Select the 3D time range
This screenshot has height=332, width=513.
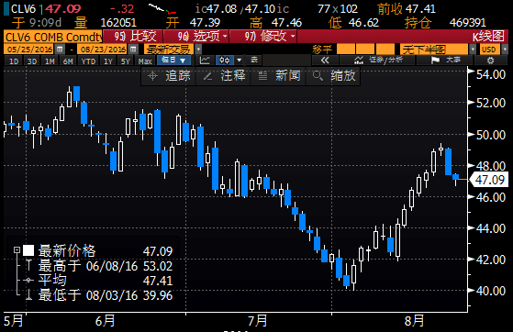[x=32, y=61]
